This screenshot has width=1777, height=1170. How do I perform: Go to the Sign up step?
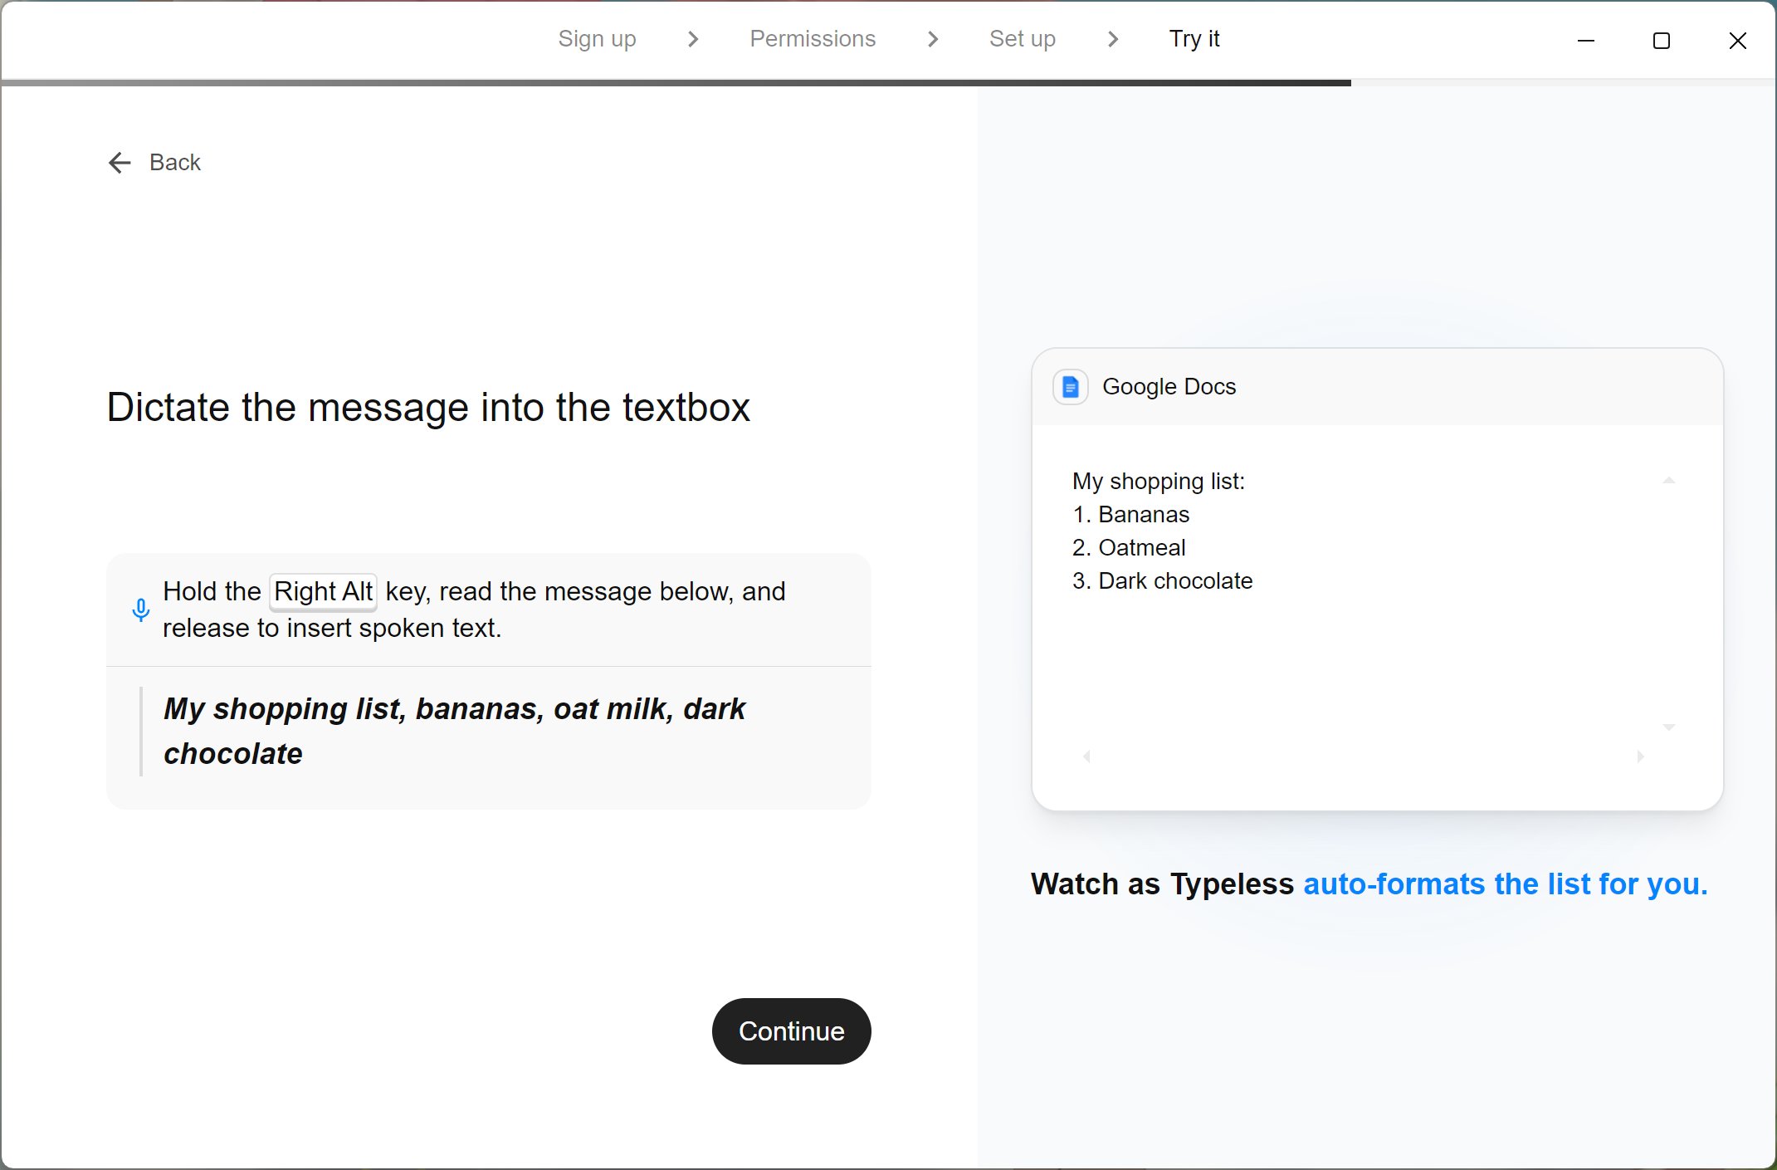pos(597,39)
